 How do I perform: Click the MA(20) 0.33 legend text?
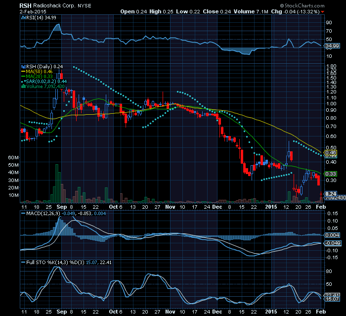39,77
